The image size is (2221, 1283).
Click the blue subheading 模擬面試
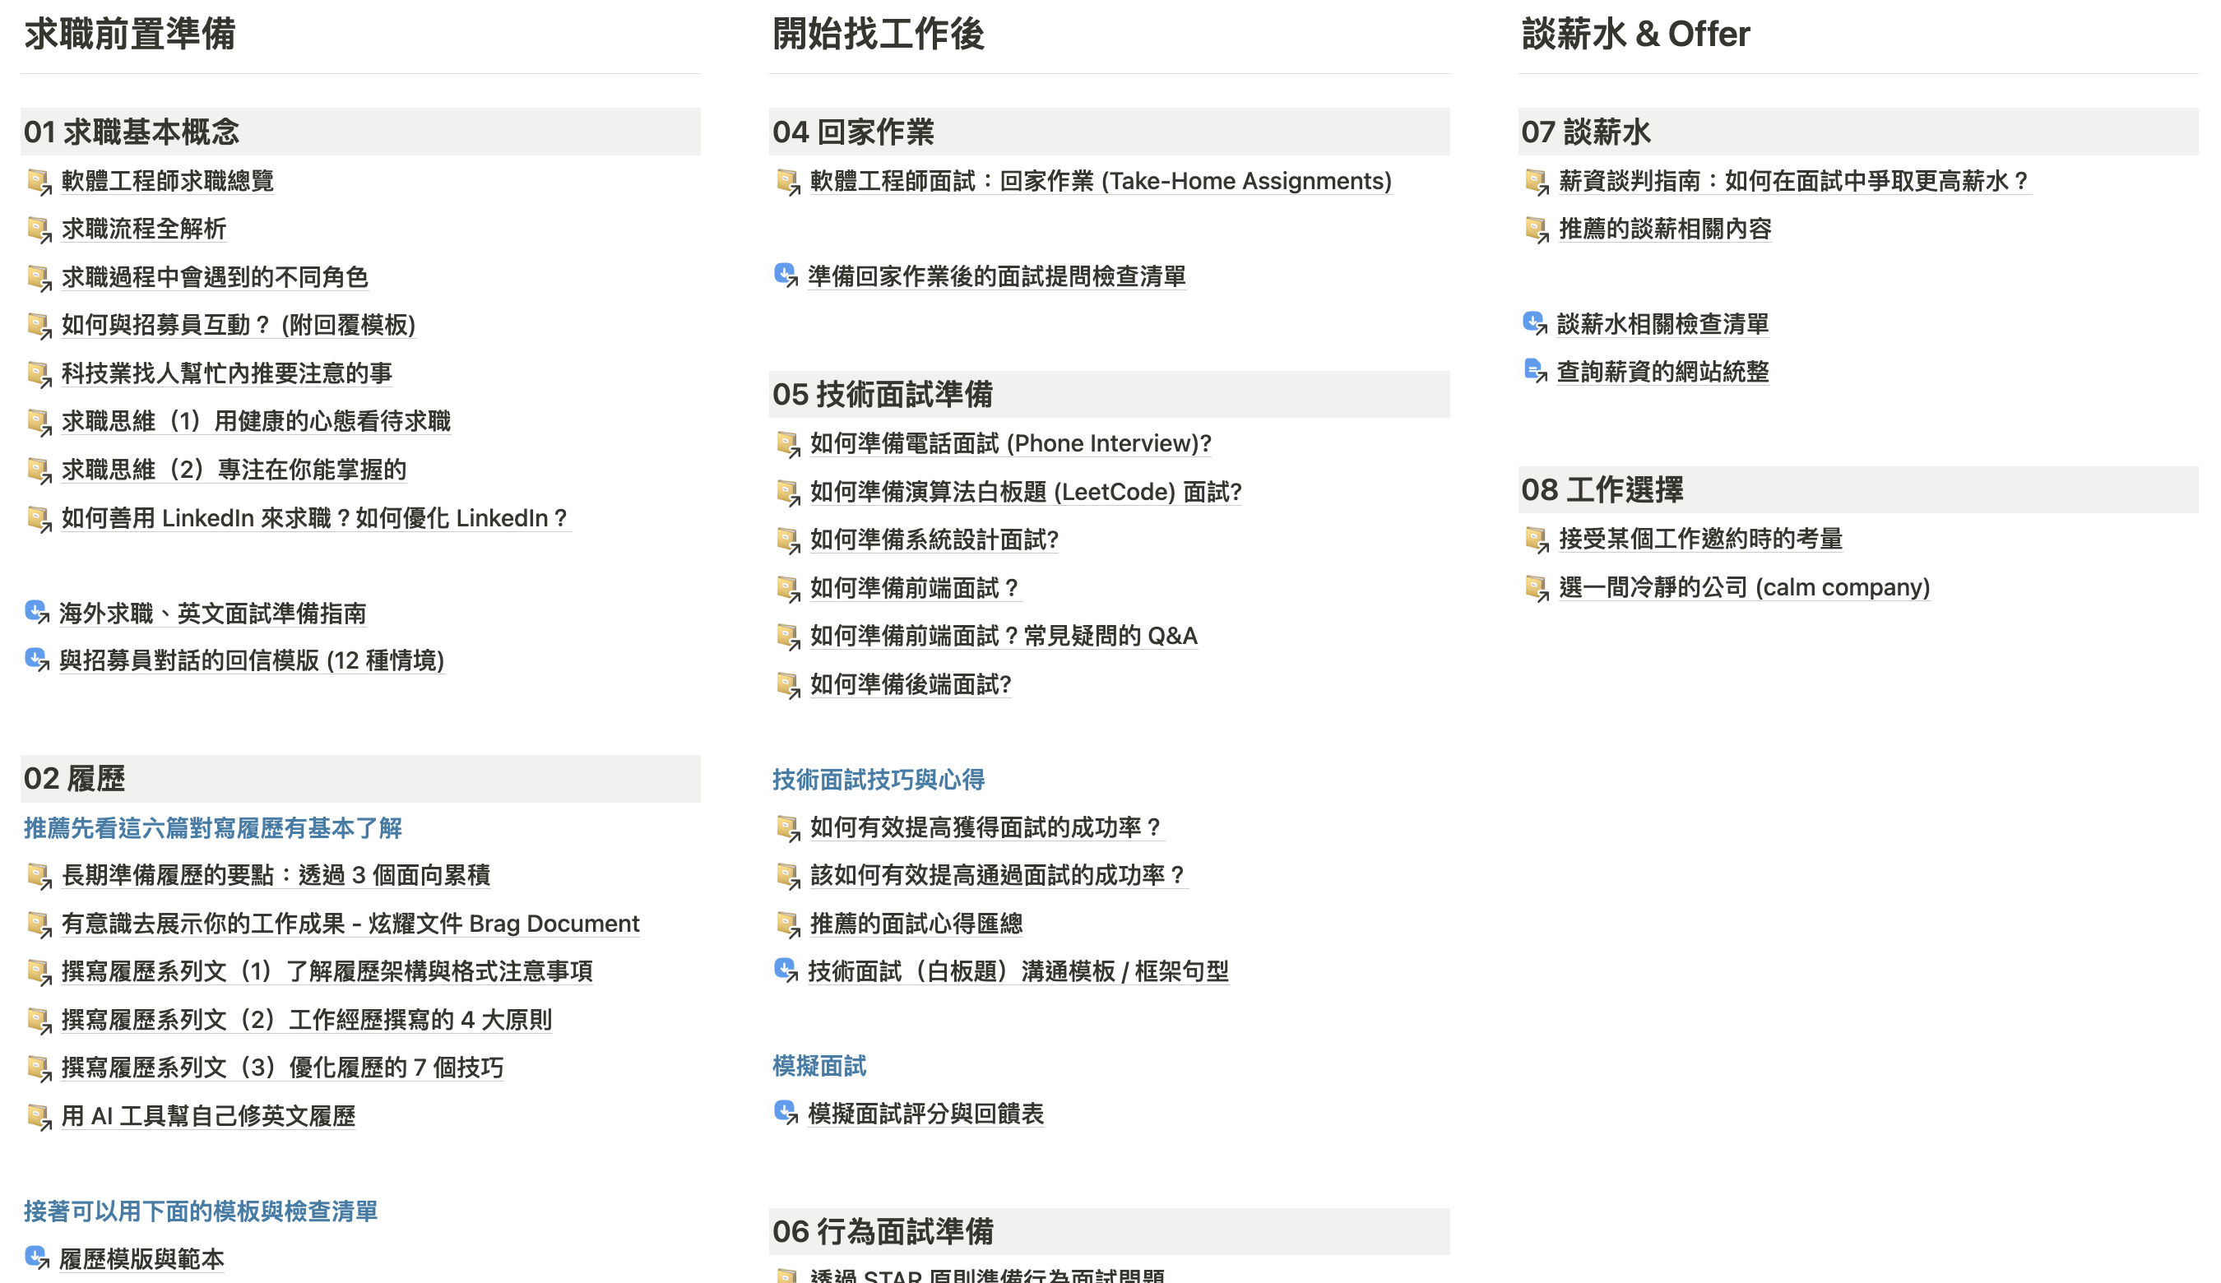click(818, 1066)
